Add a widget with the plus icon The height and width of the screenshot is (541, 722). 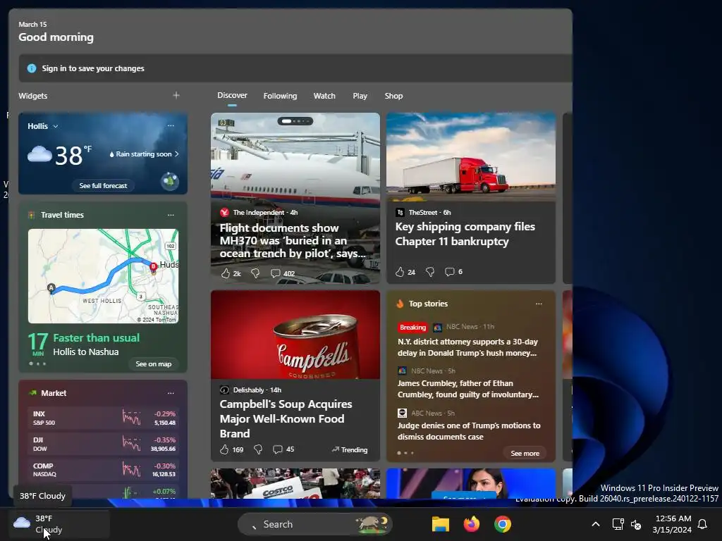[x=176, y=95]
